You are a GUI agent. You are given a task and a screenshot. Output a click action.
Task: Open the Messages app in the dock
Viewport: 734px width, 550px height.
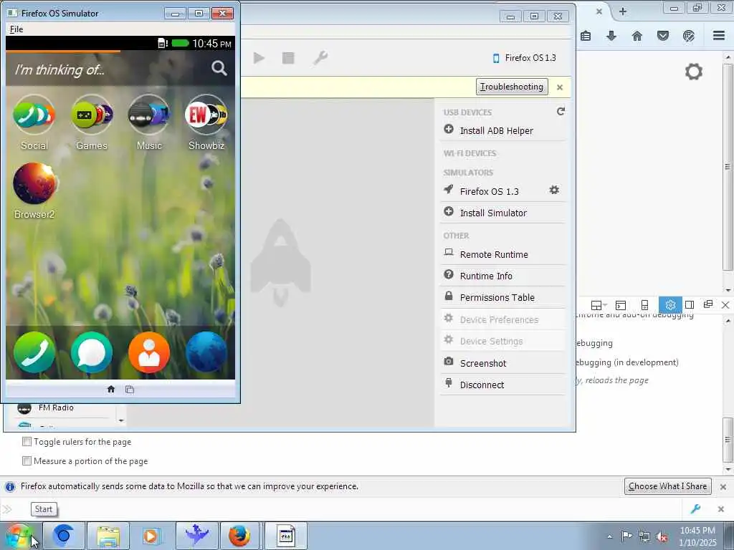tap(92, 352)
